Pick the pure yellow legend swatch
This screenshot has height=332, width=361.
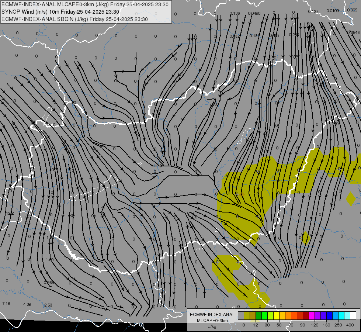[x=277, y=315]
